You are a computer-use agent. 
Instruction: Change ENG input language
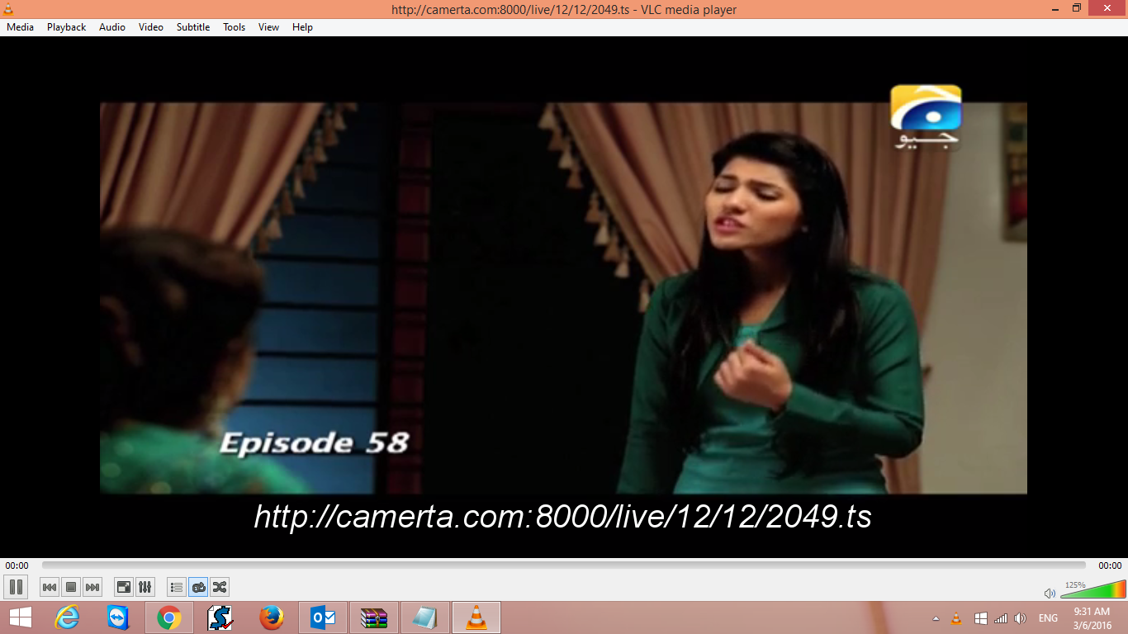point(1048,618)
